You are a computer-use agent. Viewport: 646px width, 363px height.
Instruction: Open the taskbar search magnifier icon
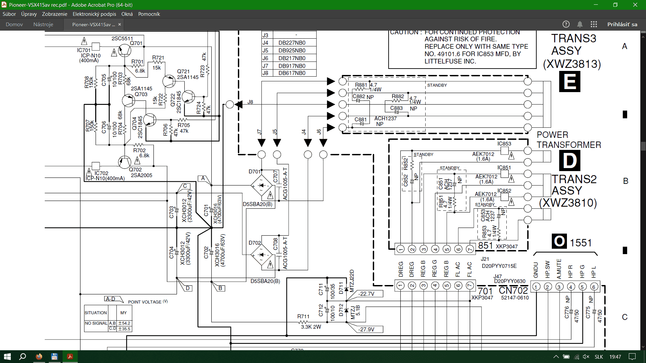tap(23, 357)
